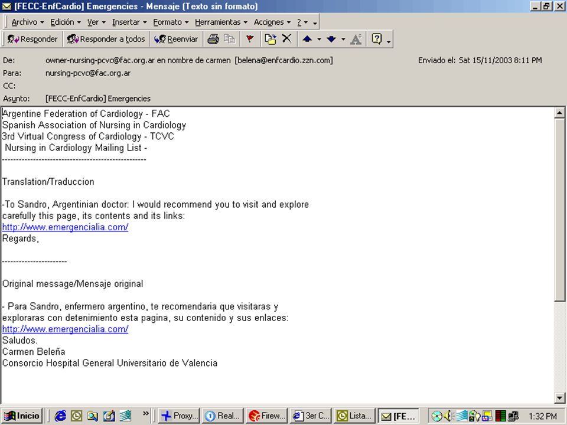Launch Internet Explorer from quick launch
The height and width of the screenshot is (425, 567).
click(x=60, y=416)
